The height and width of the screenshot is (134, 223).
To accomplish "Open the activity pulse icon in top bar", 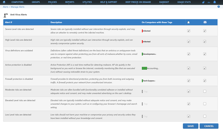I will click(209, 2).
